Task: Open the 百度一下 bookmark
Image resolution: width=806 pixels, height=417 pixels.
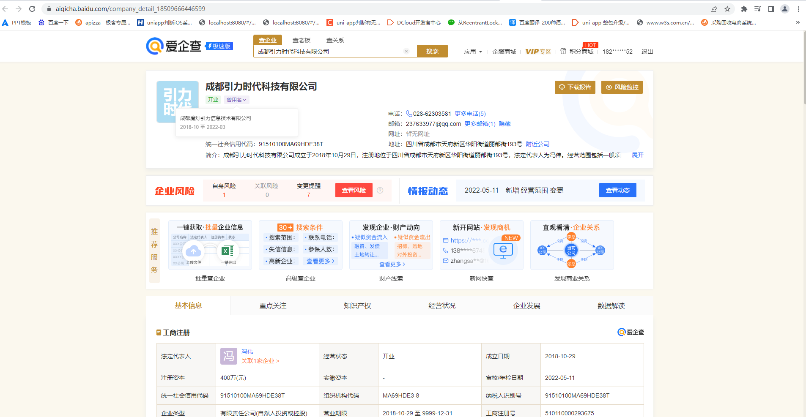Action: coord(53,22)
